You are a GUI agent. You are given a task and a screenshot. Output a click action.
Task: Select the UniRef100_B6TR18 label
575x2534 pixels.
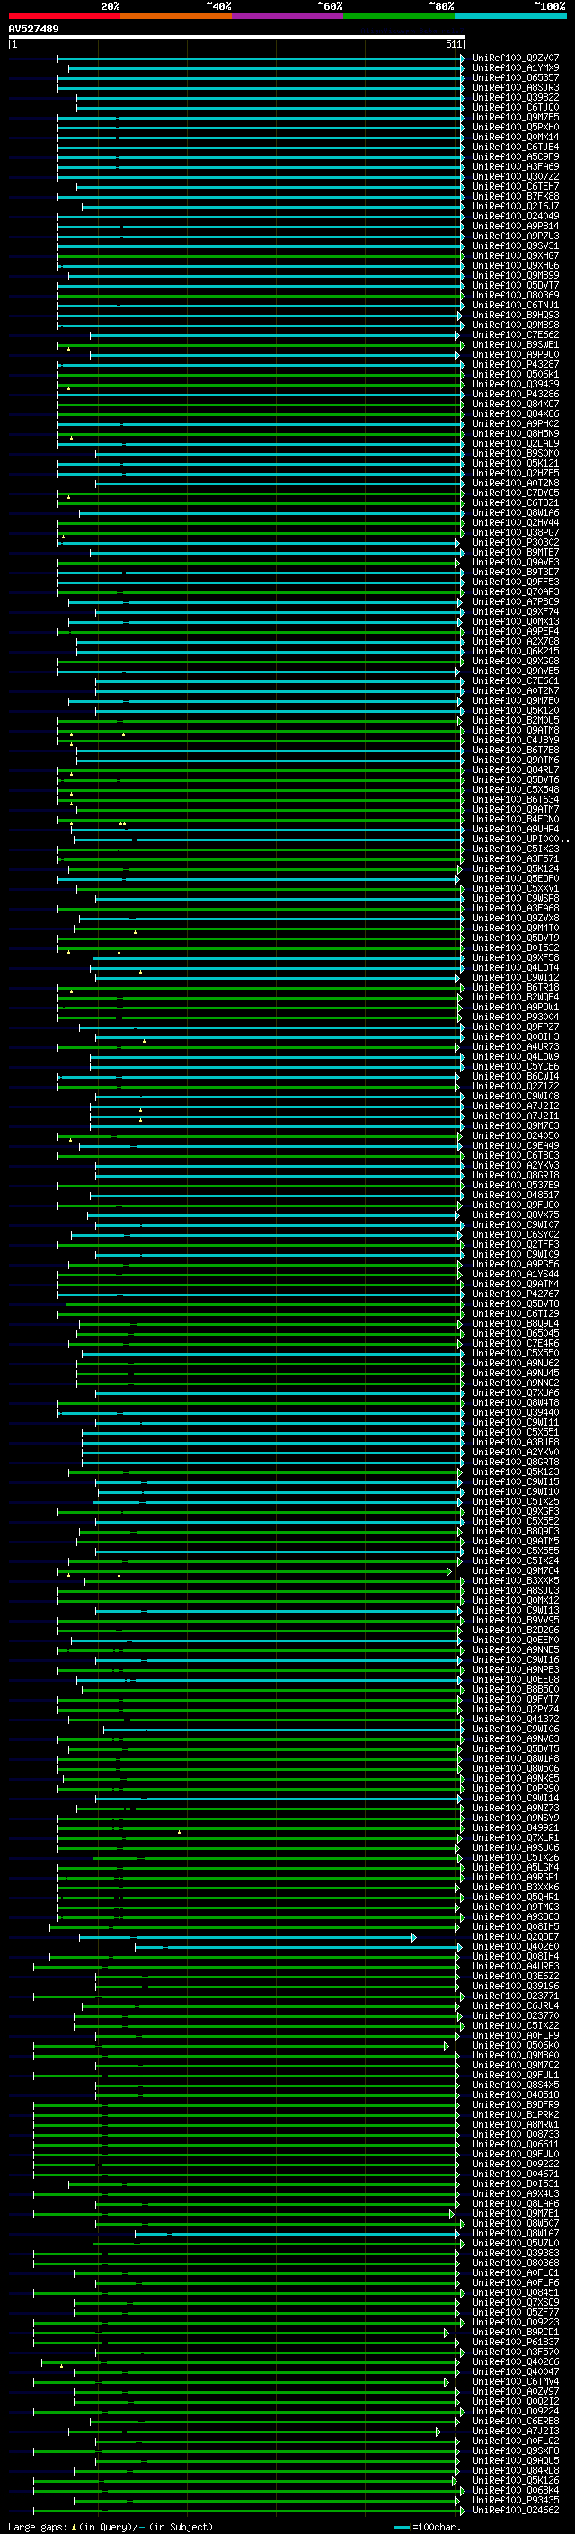pyautogui.click(x=516, y=988)
